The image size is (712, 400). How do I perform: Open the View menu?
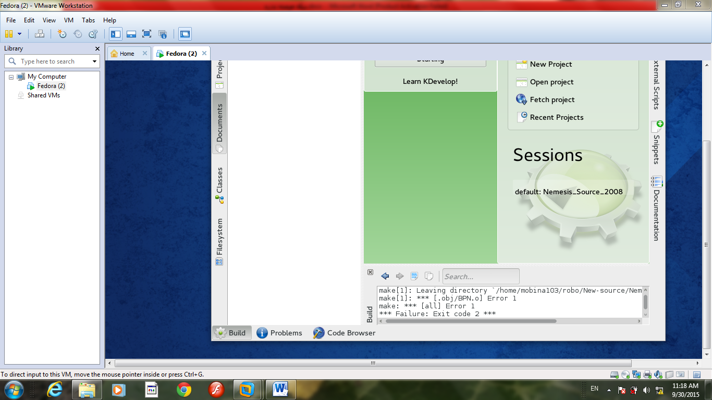click(49, 20)
